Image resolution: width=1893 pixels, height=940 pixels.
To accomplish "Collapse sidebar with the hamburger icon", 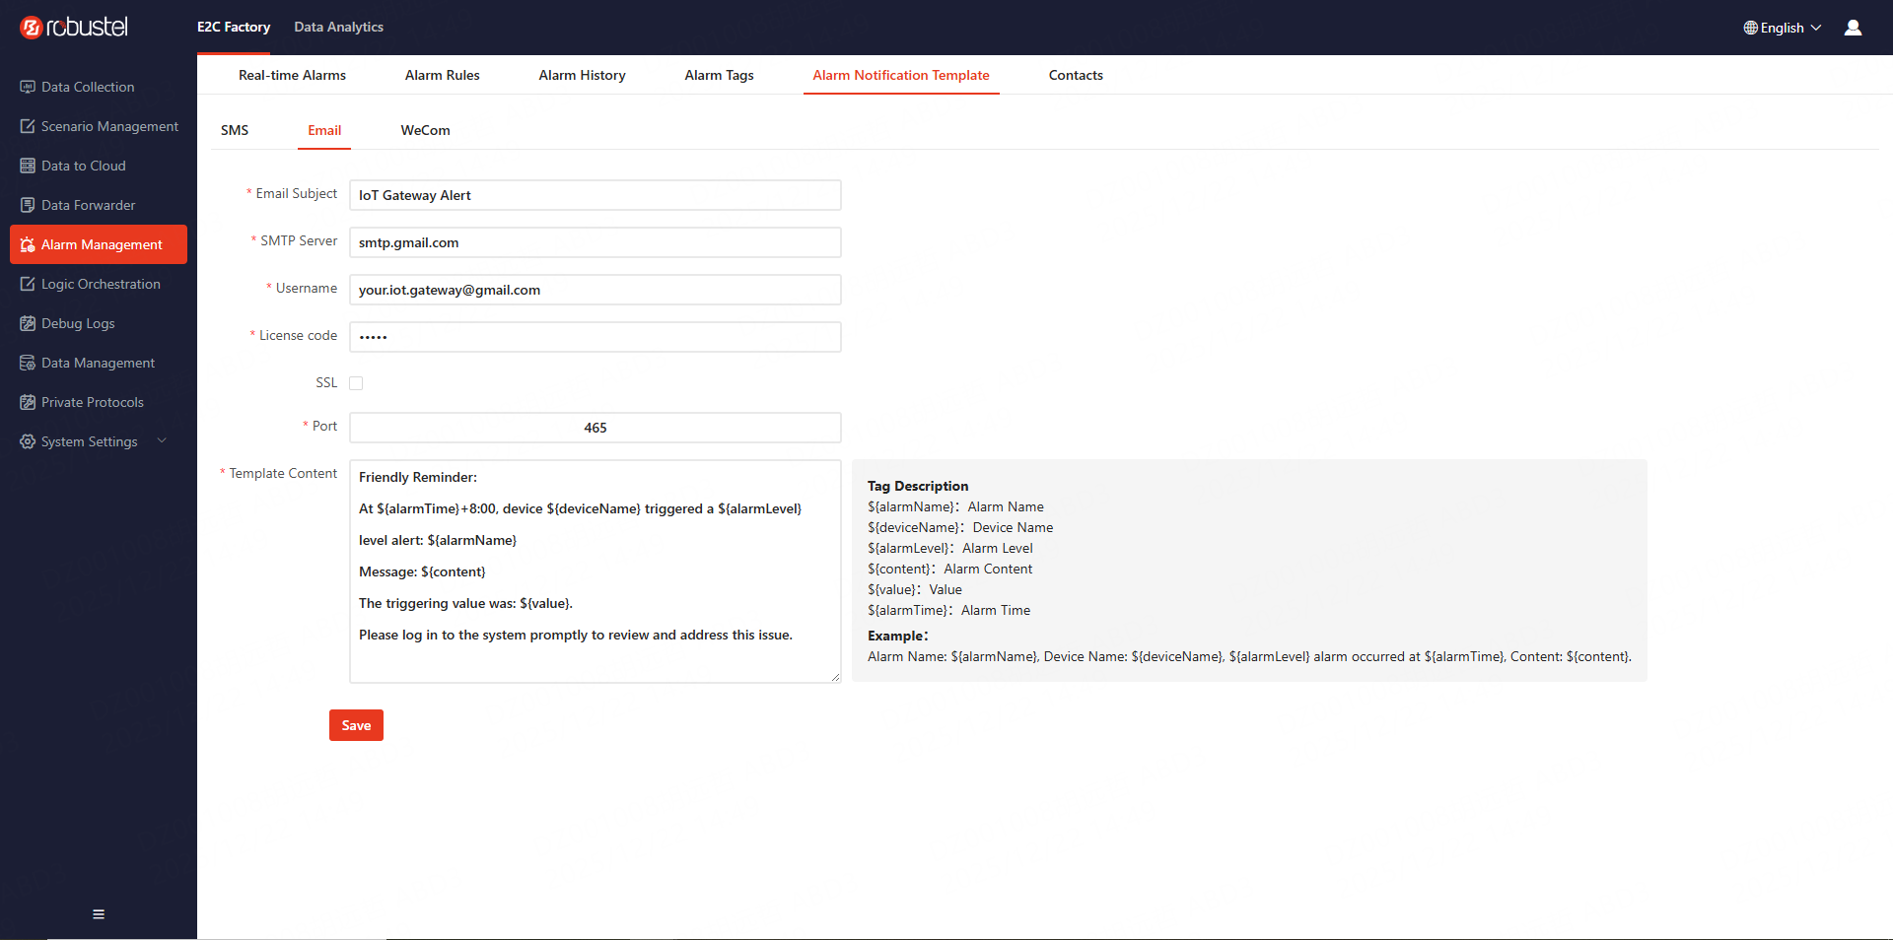I will click(99, 914).
